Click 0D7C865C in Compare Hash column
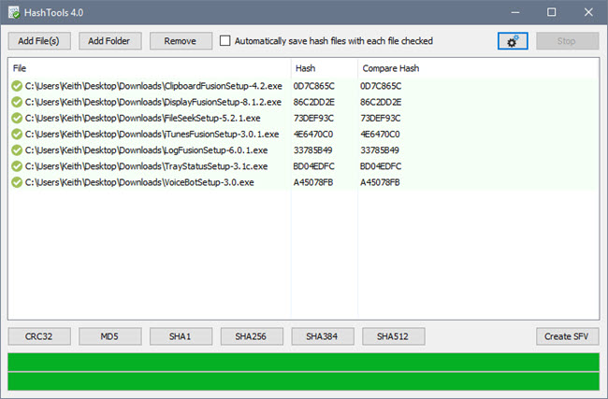608x399 pixels. (381, 86)
